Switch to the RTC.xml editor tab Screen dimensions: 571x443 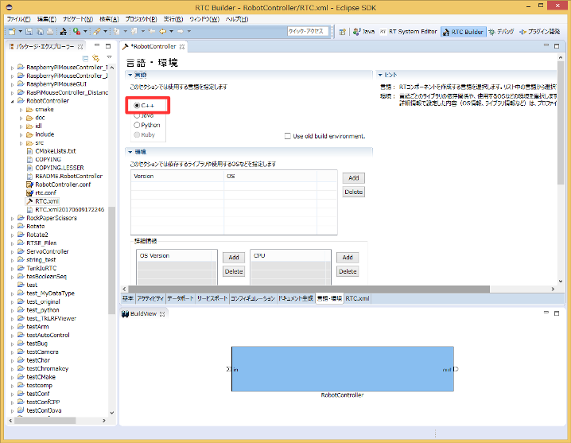point(357,298)
